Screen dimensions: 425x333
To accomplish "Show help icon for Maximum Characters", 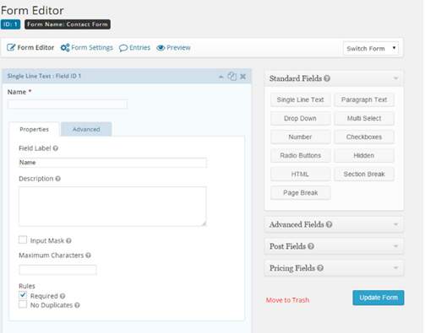I will pos(88,255).
